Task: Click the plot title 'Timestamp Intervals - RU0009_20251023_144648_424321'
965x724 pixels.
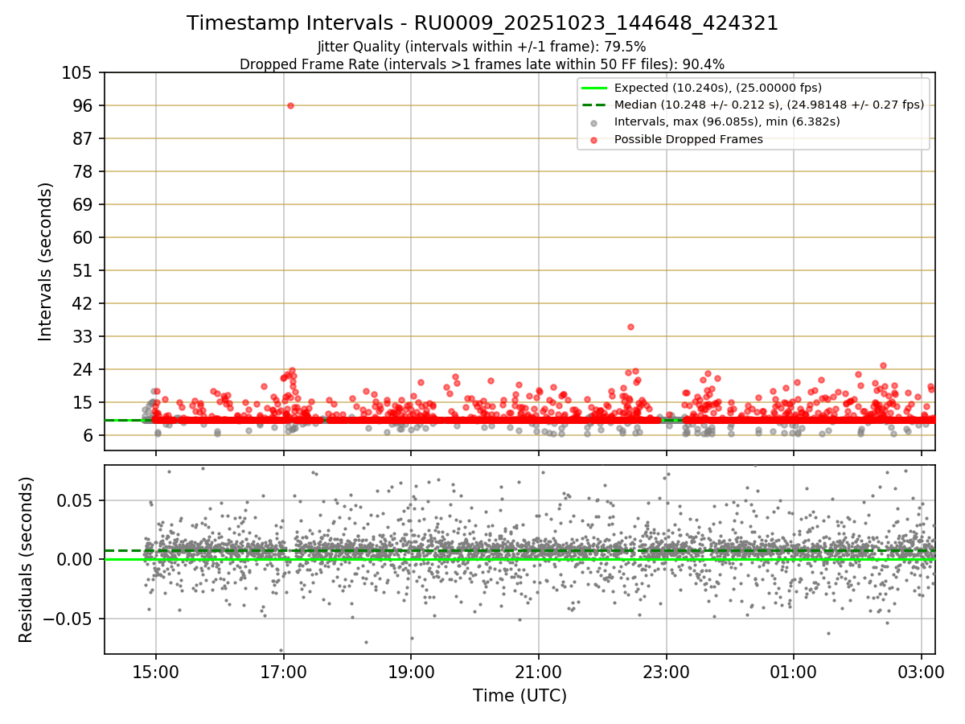Action: (x=482, y=23)
